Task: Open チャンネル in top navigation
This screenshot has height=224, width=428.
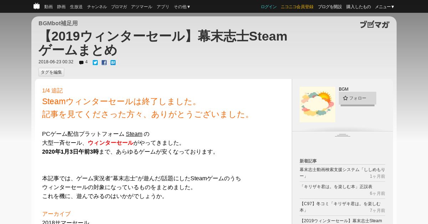Action: [x=97, y=7]
